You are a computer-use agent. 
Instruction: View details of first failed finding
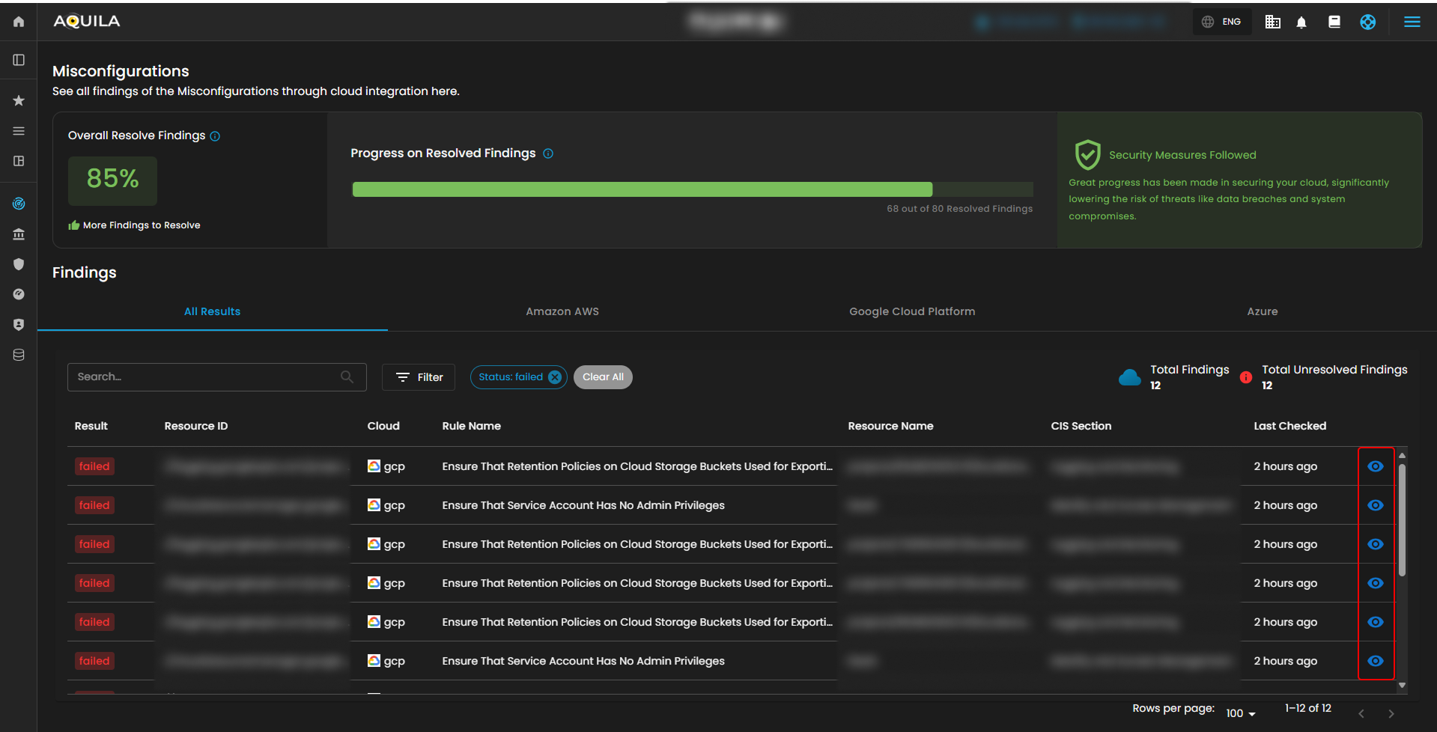[1375, 466]
